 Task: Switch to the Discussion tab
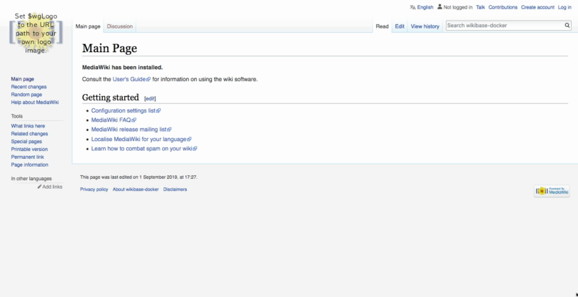[x=119, y=26]
